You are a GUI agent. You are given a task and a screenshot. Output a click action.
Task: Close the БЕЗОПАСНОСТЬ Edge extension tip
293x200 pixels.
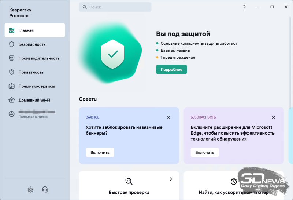(273, 117)
